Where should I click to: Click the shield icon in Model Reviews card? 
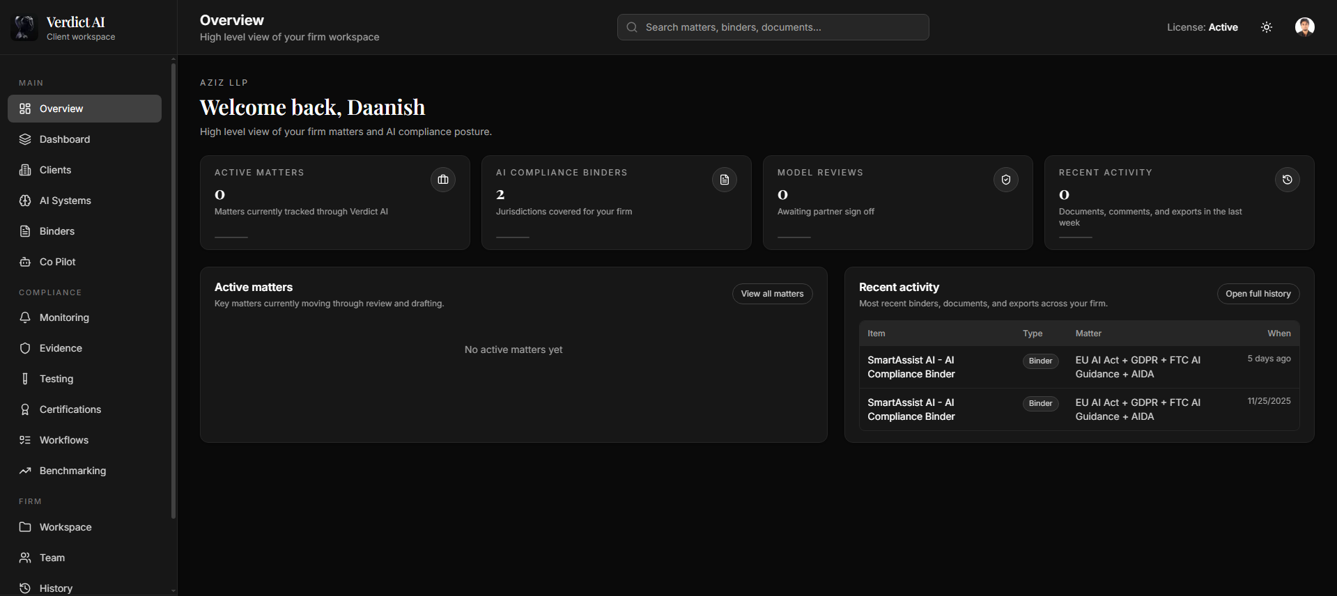coord(1005,180)
